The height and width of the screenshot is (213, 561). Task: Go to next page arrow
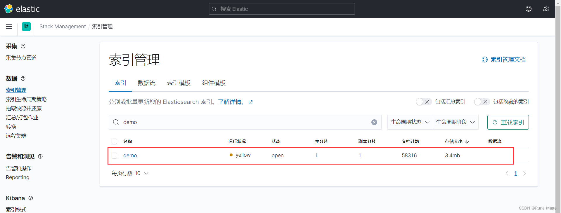[524, 173]
